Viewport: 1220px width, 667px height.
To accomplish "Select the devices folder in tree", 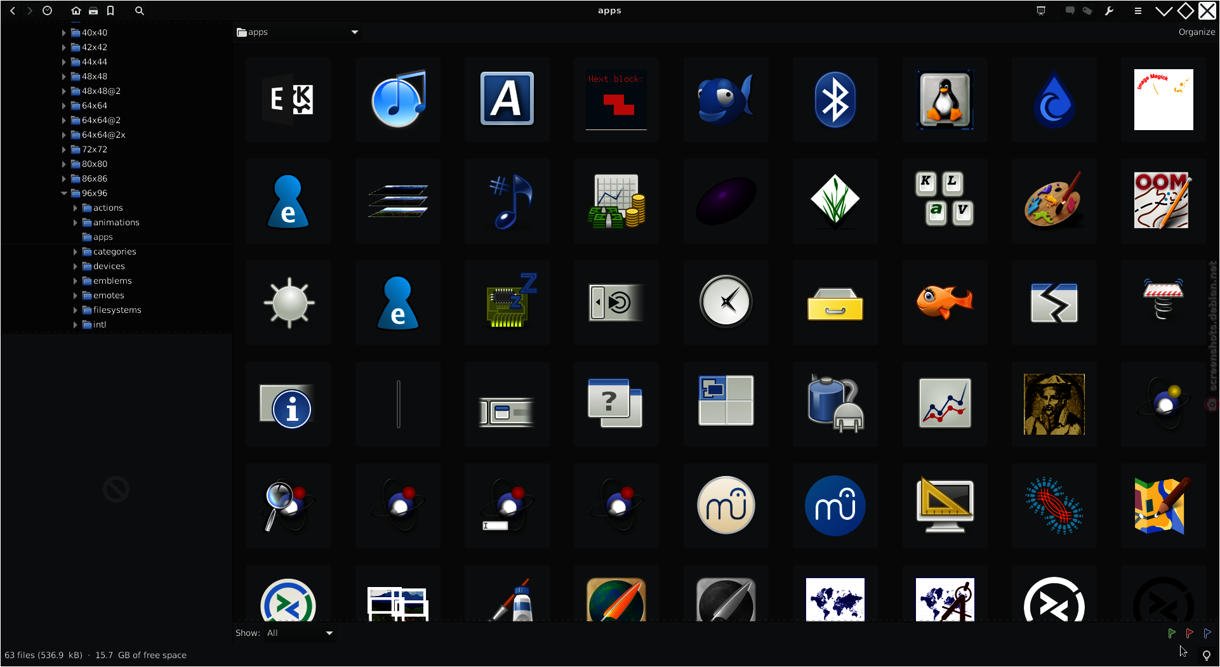I will pyautogui.click(x=103, y=267).
